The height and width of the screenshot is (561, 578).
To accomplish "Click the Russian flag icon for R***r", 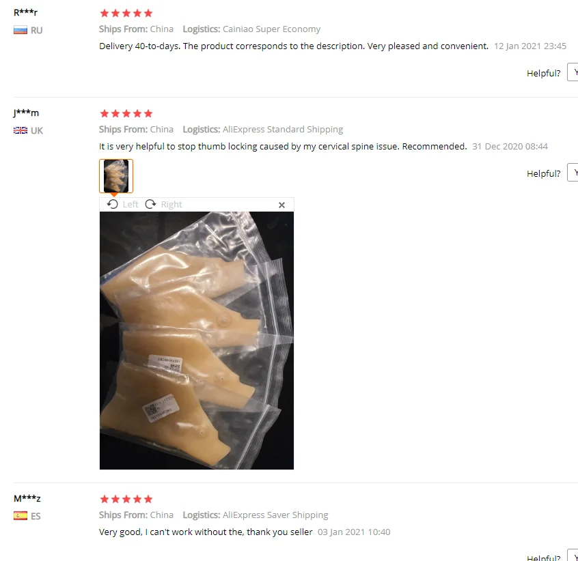I will pyautogui.click(x=20, y=30).
